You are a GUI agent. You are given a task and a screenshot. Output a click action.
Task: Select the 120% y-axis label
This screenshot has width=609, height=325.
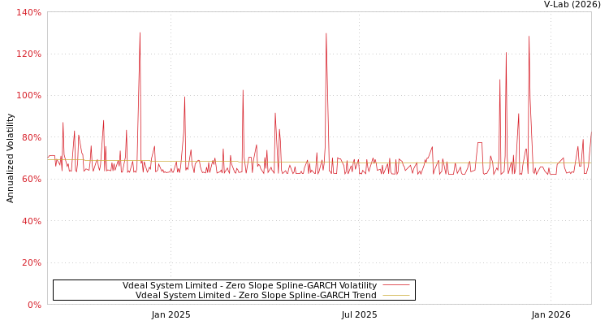click(28, 54)
